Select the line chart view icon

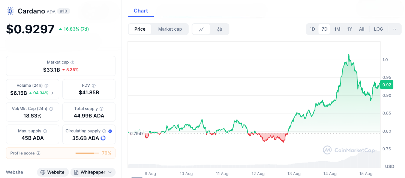201,29
